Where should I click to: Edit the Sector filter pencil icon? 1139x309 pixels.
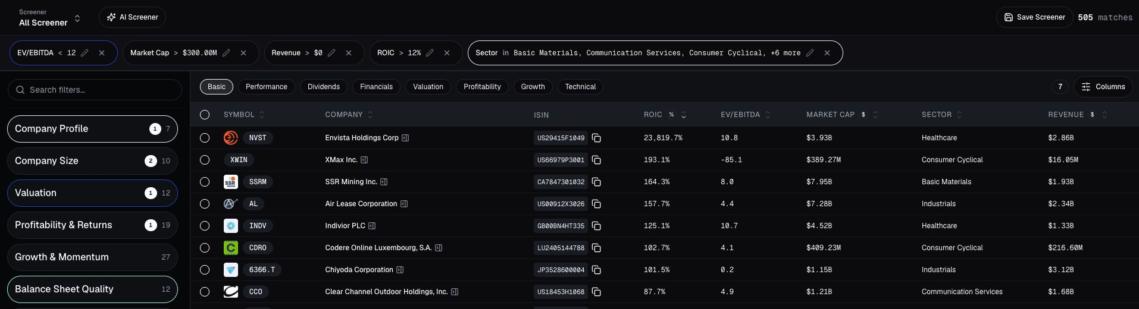(810, 53)
